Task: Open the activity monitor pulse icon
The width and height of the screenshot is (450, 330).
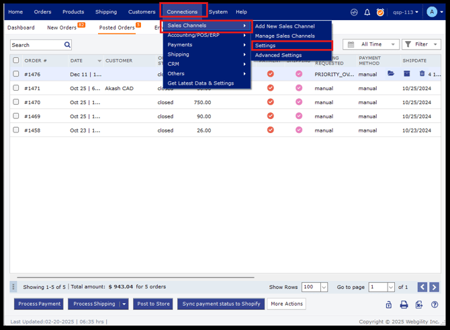Action: (354, 12)
